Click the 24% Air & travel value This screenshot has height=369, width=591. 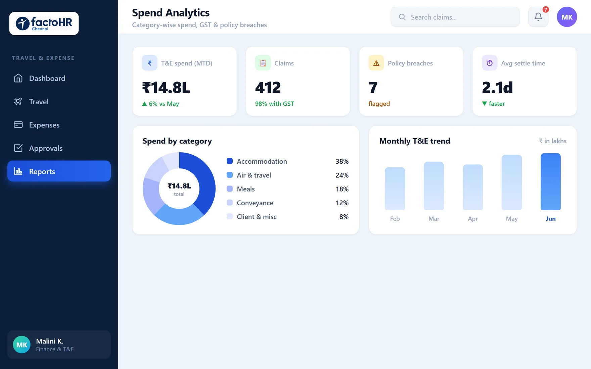pyautogui.click(x=342, y=175)
